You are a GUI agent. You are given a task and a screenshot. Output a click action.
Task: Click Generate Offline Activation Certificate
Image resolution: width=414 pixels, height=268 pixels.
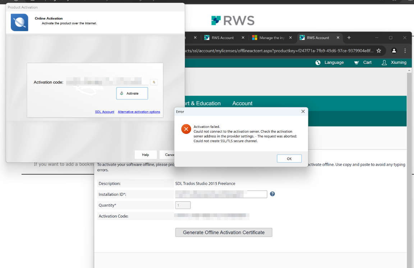tap(224, 232)
